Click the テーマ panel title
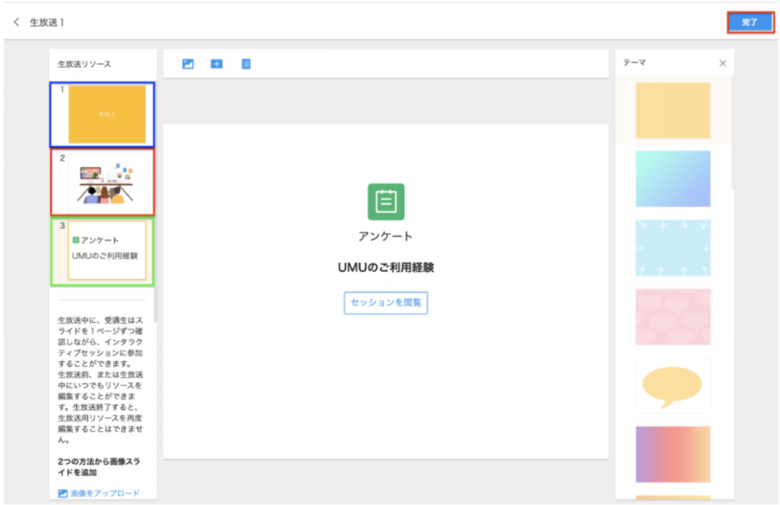The image size is (780, 505). click(634, 63)
